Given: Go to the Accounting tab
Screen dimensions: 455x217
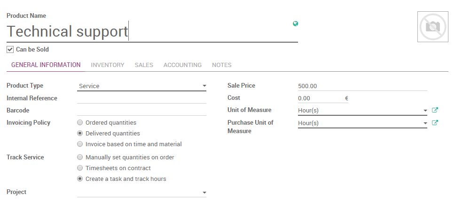Looking at the screenshot, I should click(182, 65).
